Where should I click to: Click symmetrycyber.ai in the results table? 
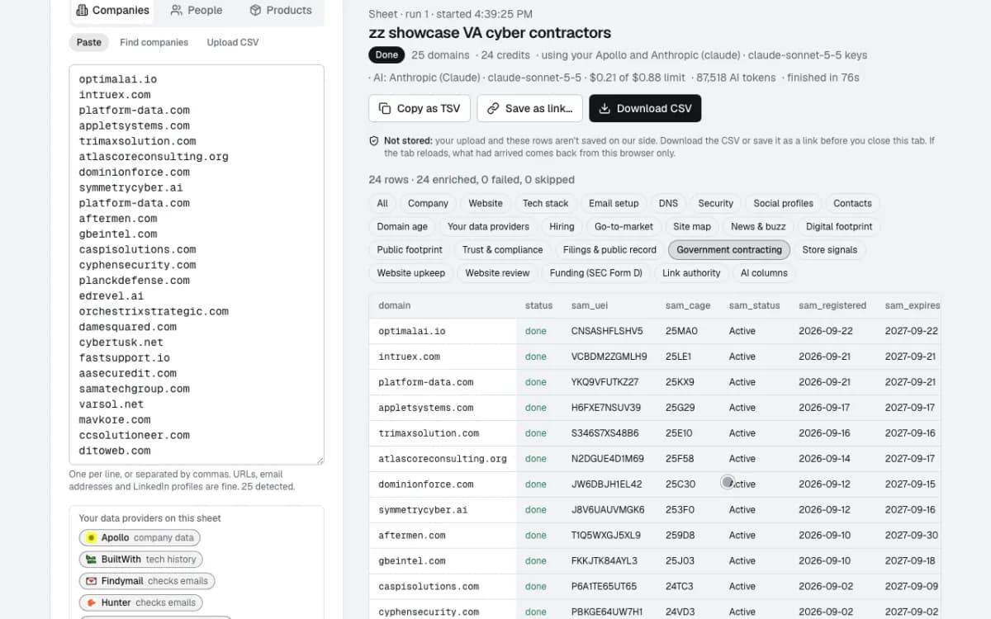(x=423, y=510)
